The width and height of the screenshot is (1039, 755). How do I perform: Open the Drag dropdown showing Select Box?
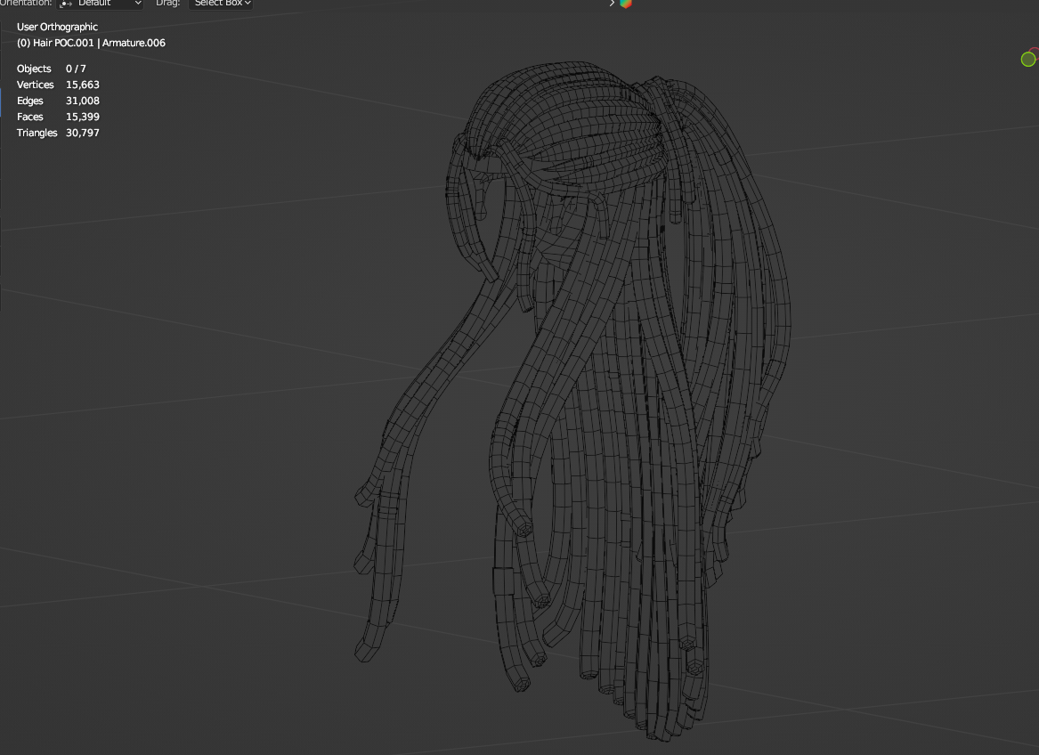point(221,4)
